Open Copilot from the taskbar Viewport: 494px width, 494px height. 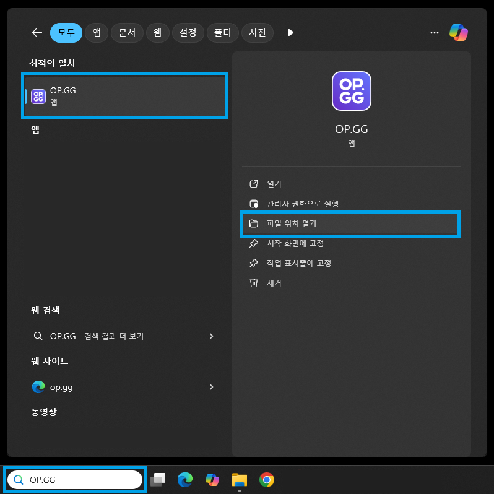tap(212, 480)
